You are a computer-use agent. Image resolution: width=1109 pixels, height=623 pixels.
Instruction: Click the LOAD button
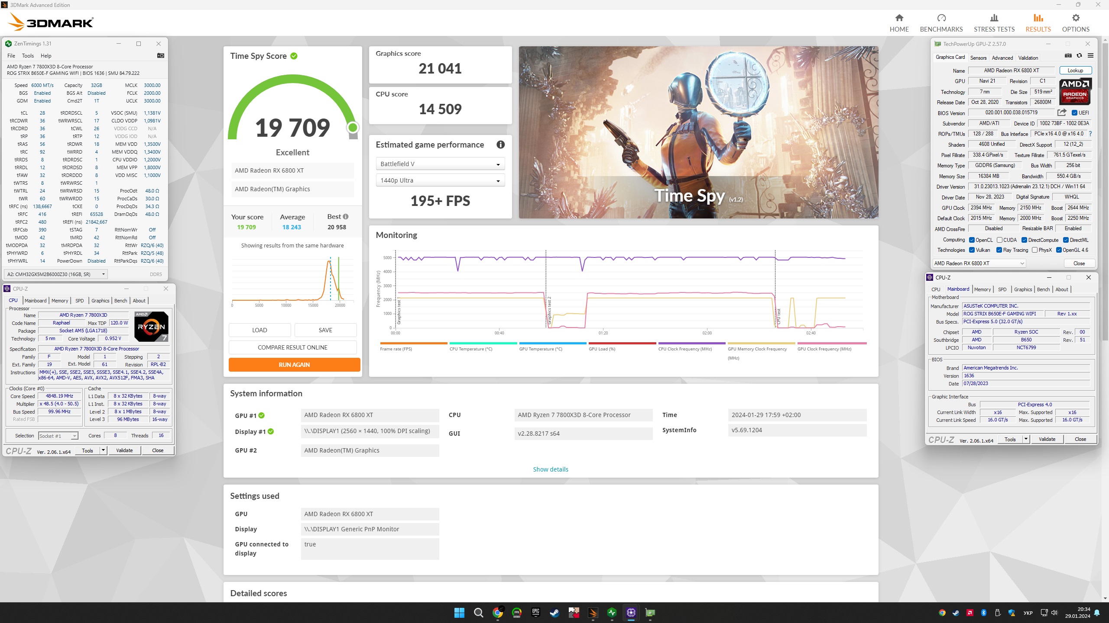pyautogui.click(x=259, y=330)
